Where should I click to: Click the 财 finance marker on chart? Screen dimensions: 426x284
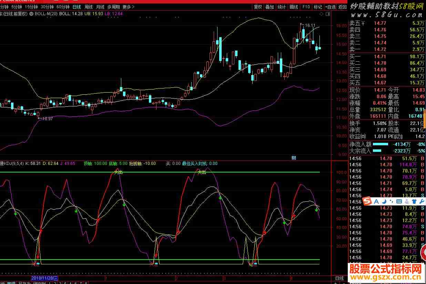(x=294, y=158)
